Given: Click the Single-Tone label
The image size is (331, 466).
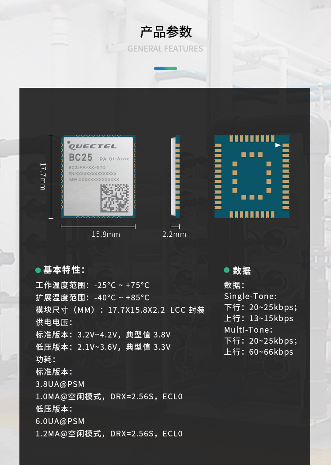Looking at the screenshot, I should point(250,296).
